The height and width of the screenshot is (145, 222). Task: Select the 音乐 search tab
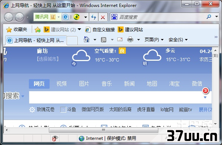click(x=107, y=84)
